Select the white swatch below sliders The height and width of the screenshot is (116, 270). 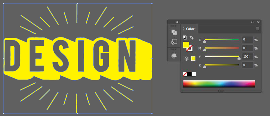pos(194,74)
